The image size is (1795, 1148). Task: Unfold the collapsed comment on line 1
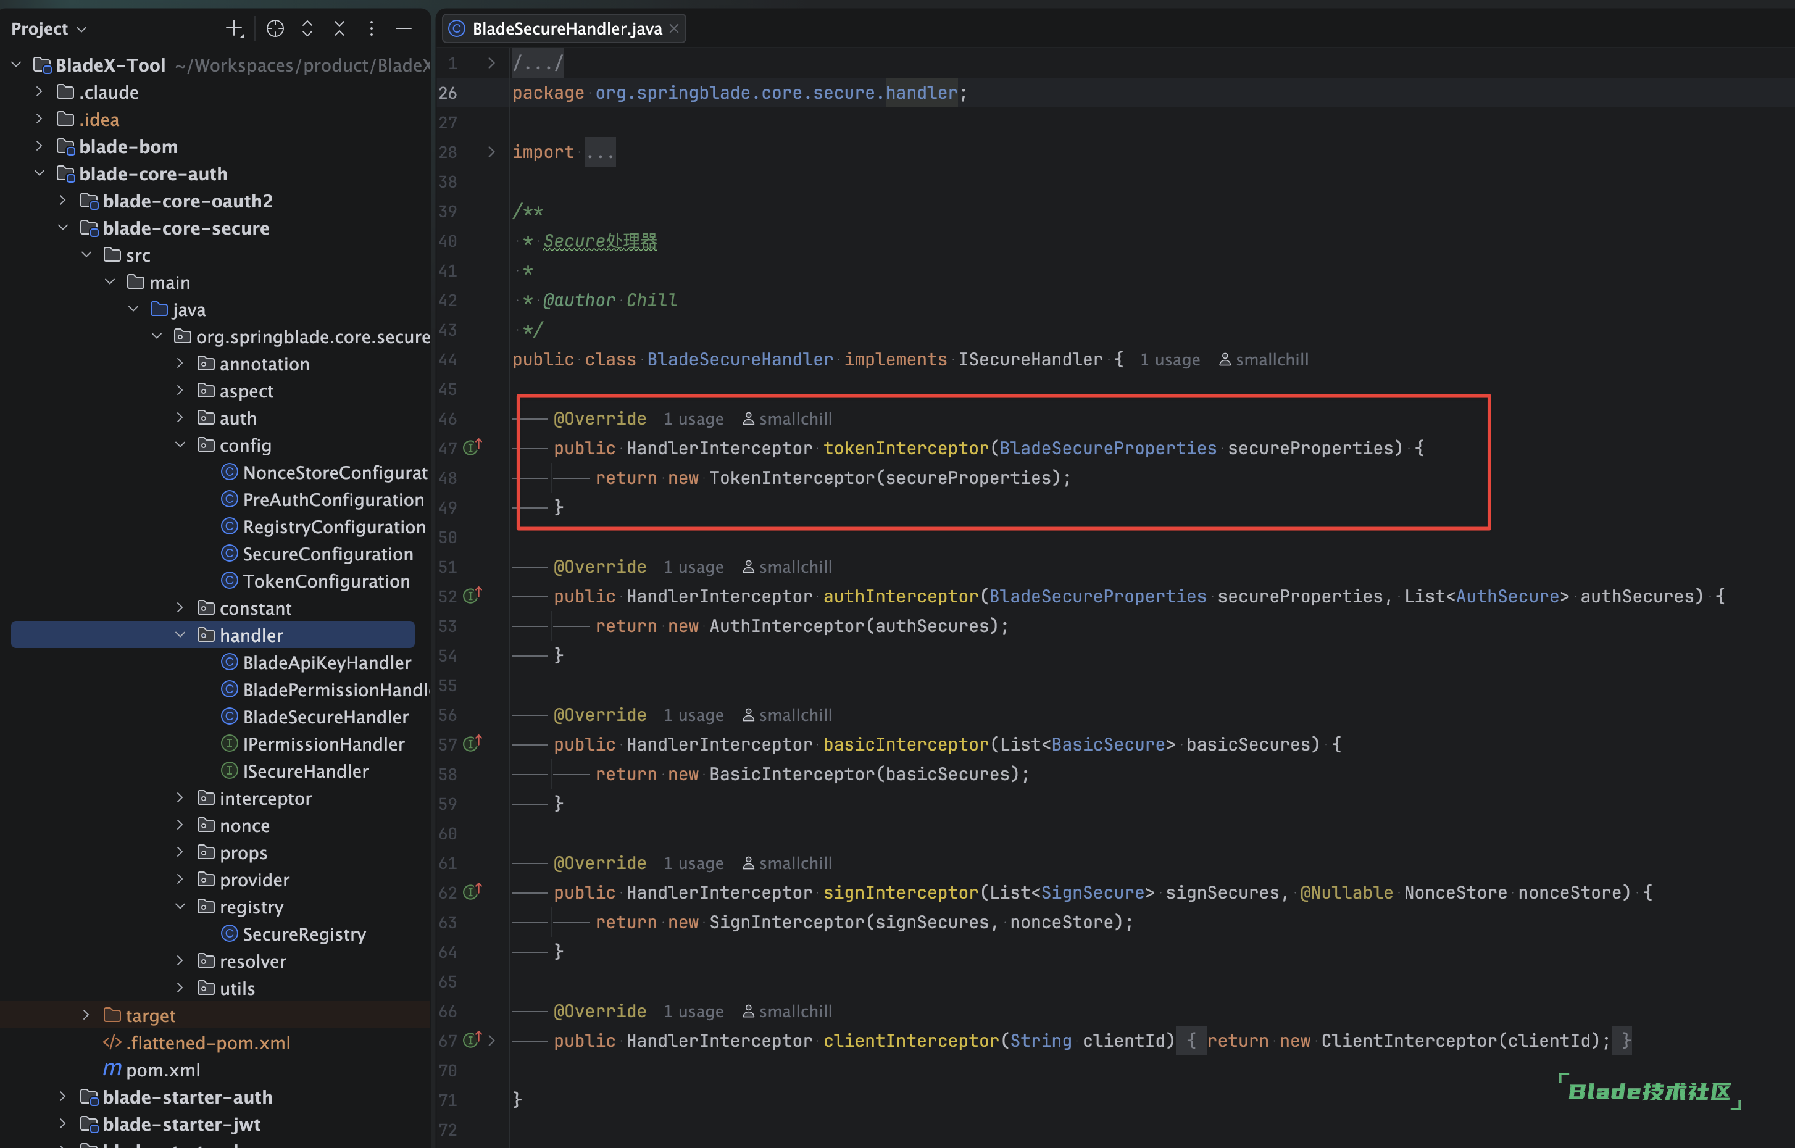coord(491,64)
